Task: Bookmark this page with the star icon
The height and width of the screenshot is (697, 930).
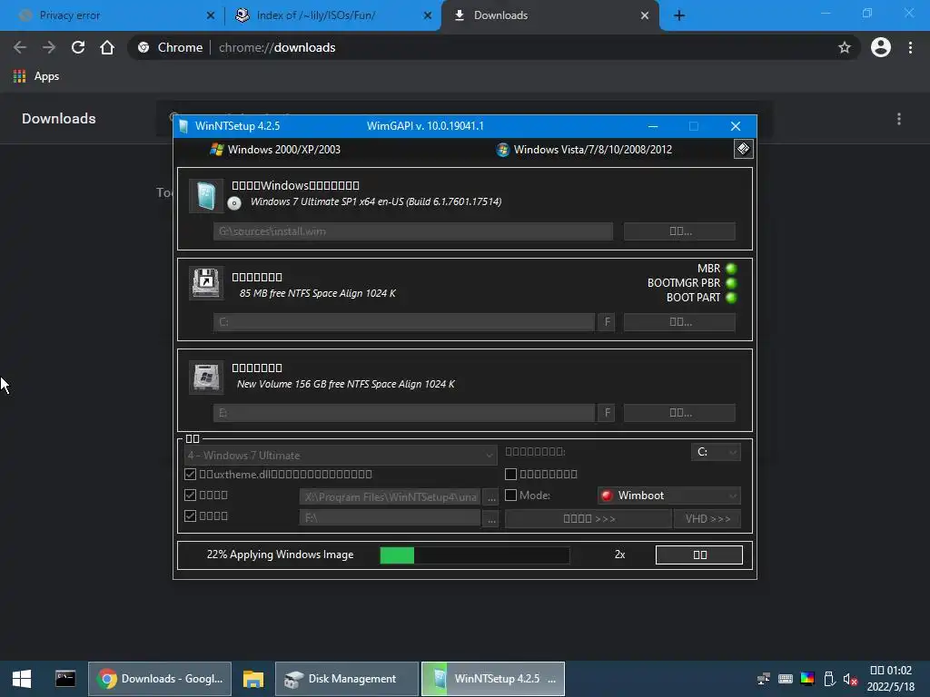Action: point(844,47)
